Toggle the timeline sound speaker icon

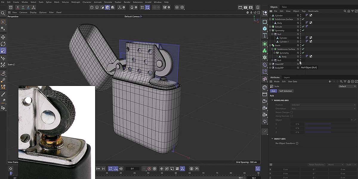(121, 169)
